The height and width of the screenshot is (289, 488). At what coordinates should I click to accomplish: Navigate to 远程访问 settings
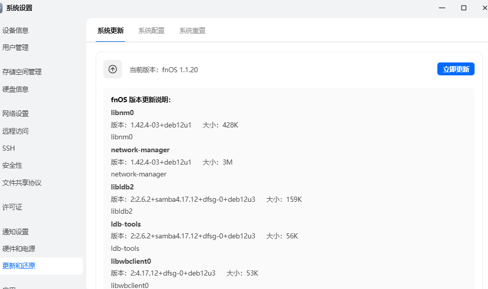(16, 131)
